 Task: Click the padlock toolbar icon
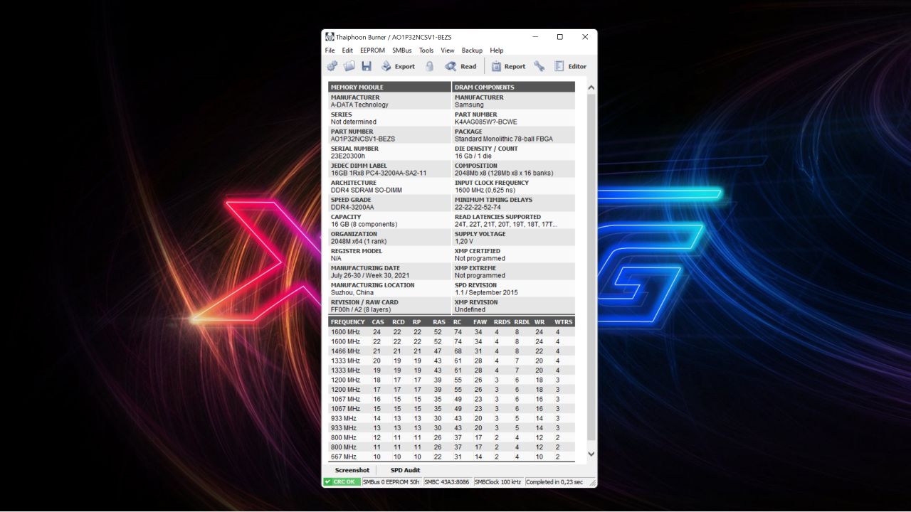point(429,66)
